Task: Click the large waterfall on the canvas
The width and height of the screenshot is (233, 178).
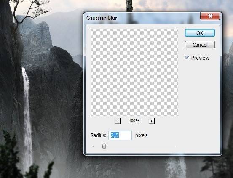Action: click(x=27, y=116)
